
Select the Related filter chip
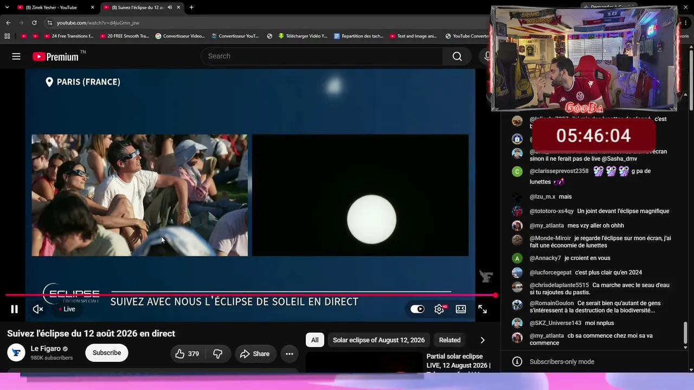tap(449, 340)
